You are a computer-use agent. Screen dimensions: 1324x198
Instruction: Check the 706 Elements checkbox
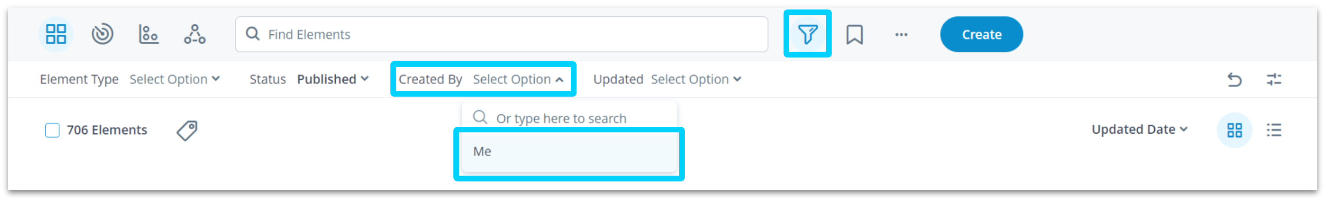[52, 130]
